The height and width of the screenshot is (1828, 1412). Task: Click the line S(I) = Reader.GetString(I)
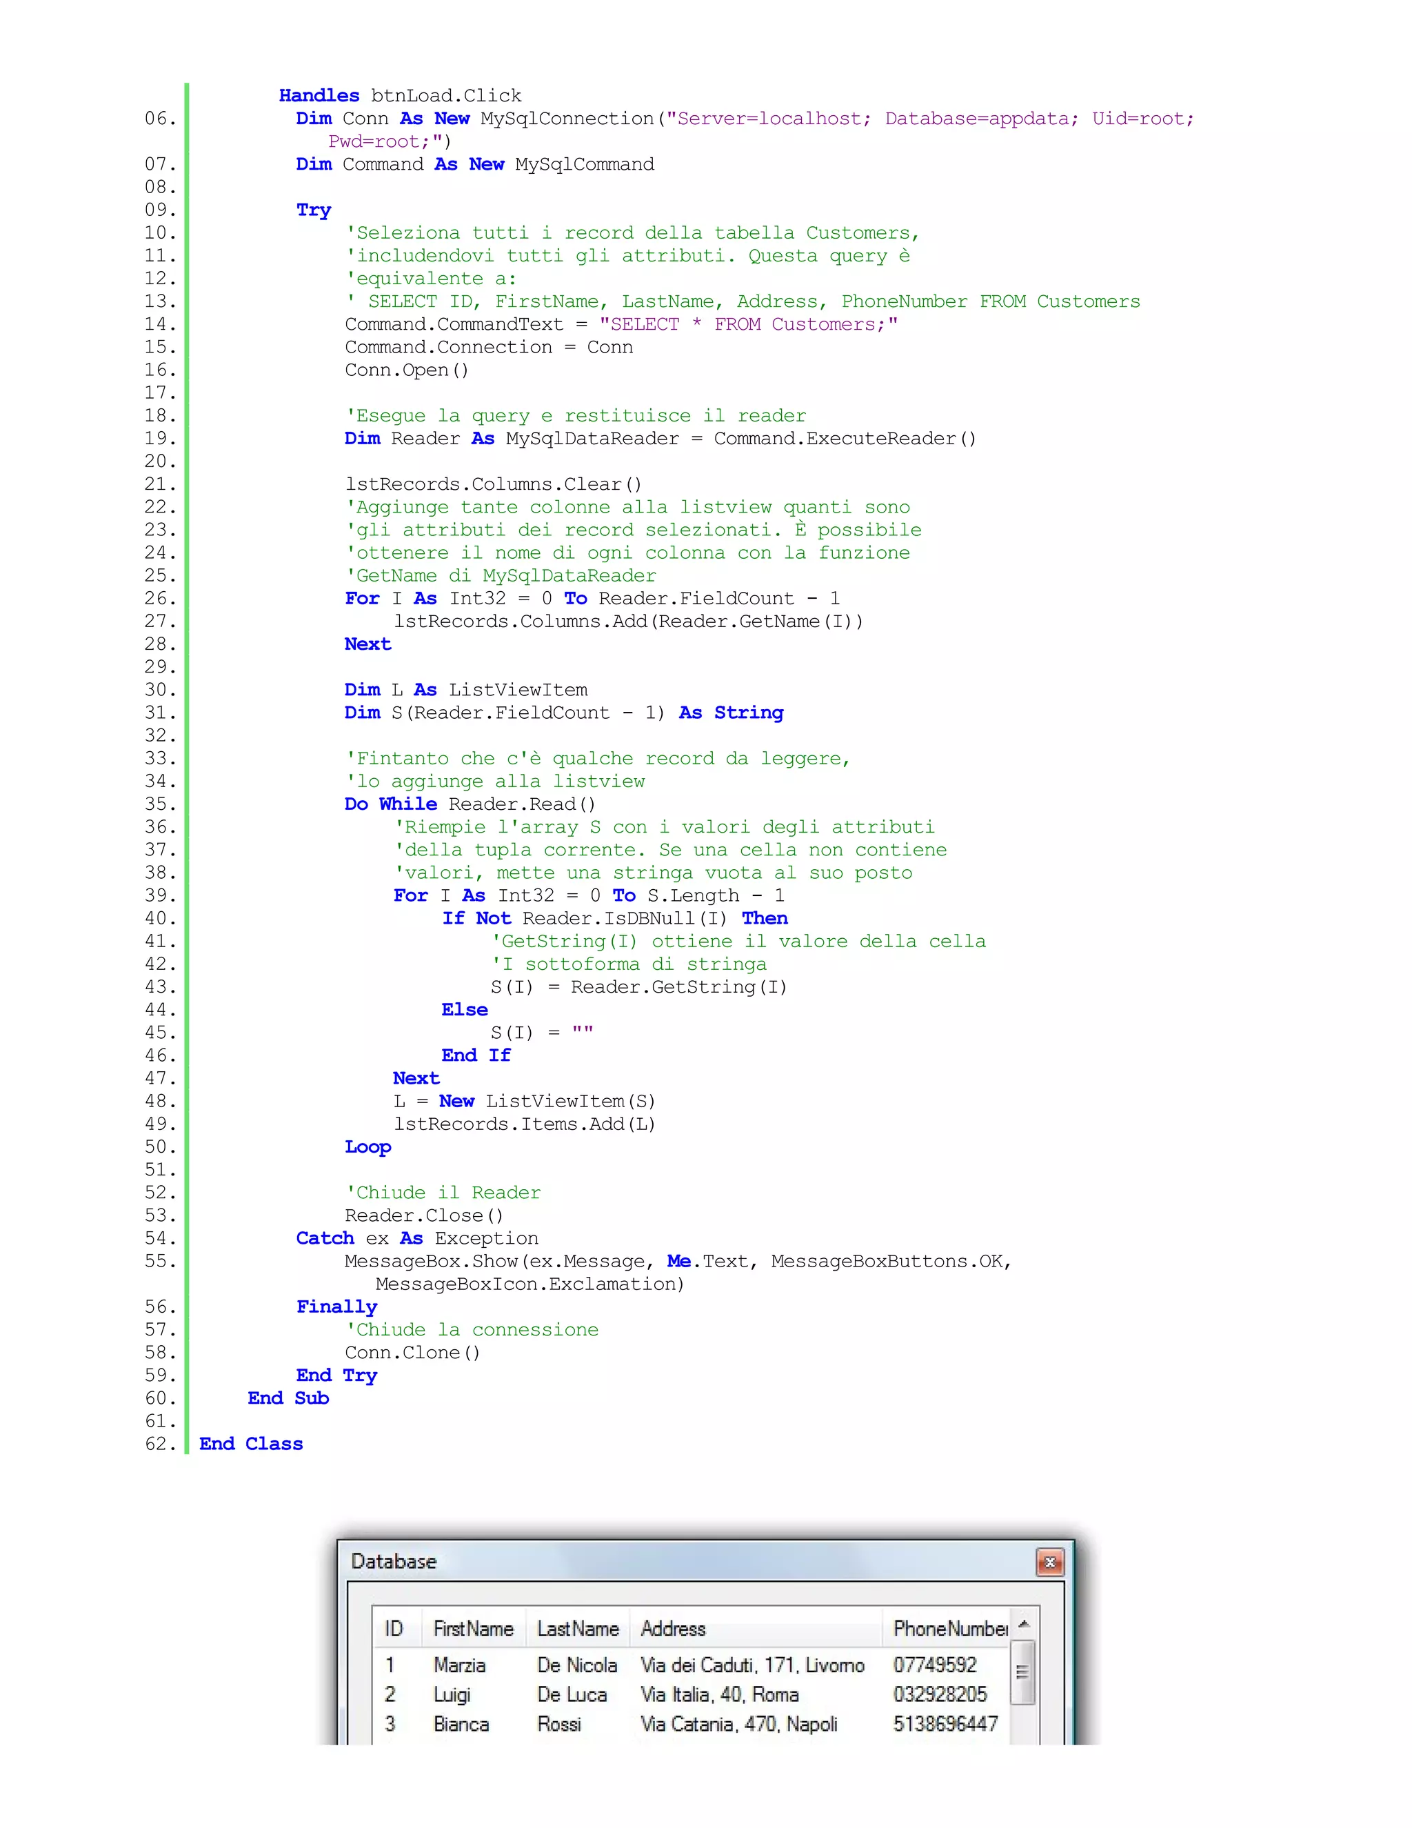pos(638,987)
